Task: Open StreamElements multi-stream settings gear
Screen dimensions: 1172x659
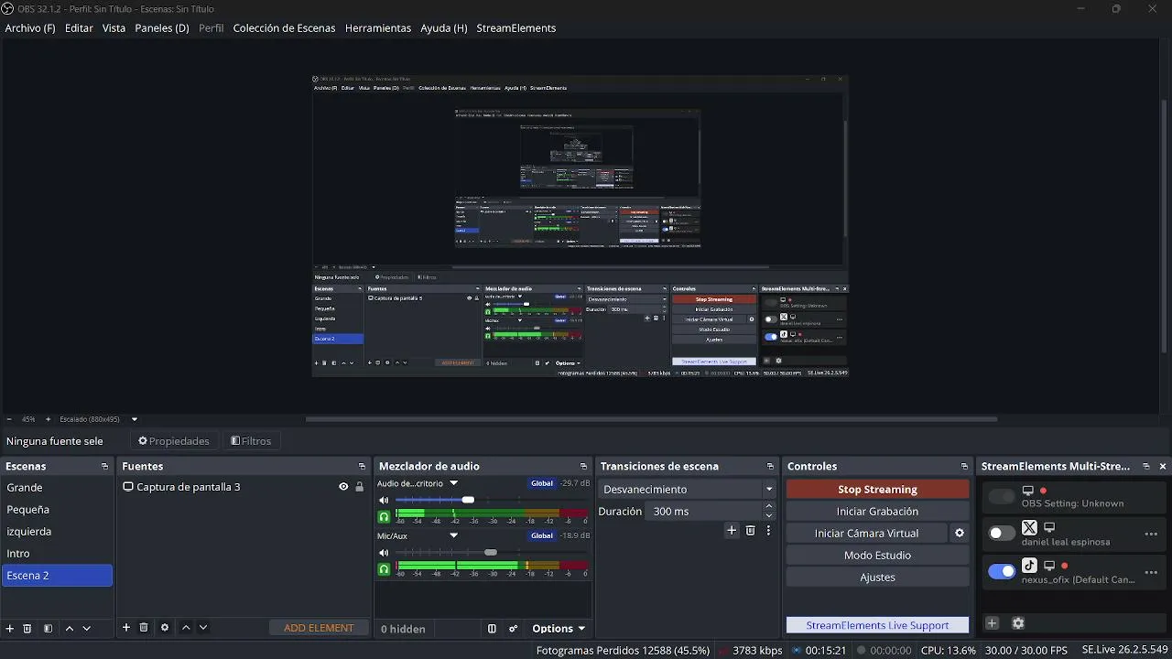Action: click(1017, 623)
